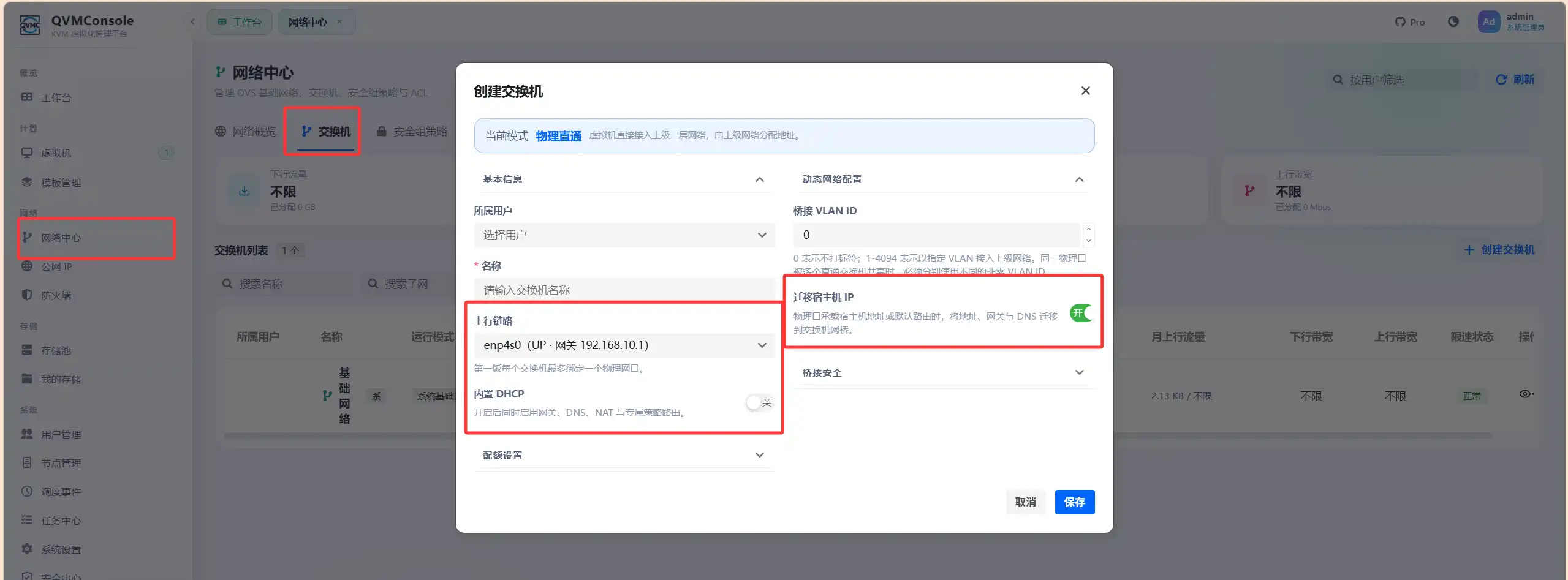Open the 上行链路 enp4s0 dropdown

(x=624, y=345)
